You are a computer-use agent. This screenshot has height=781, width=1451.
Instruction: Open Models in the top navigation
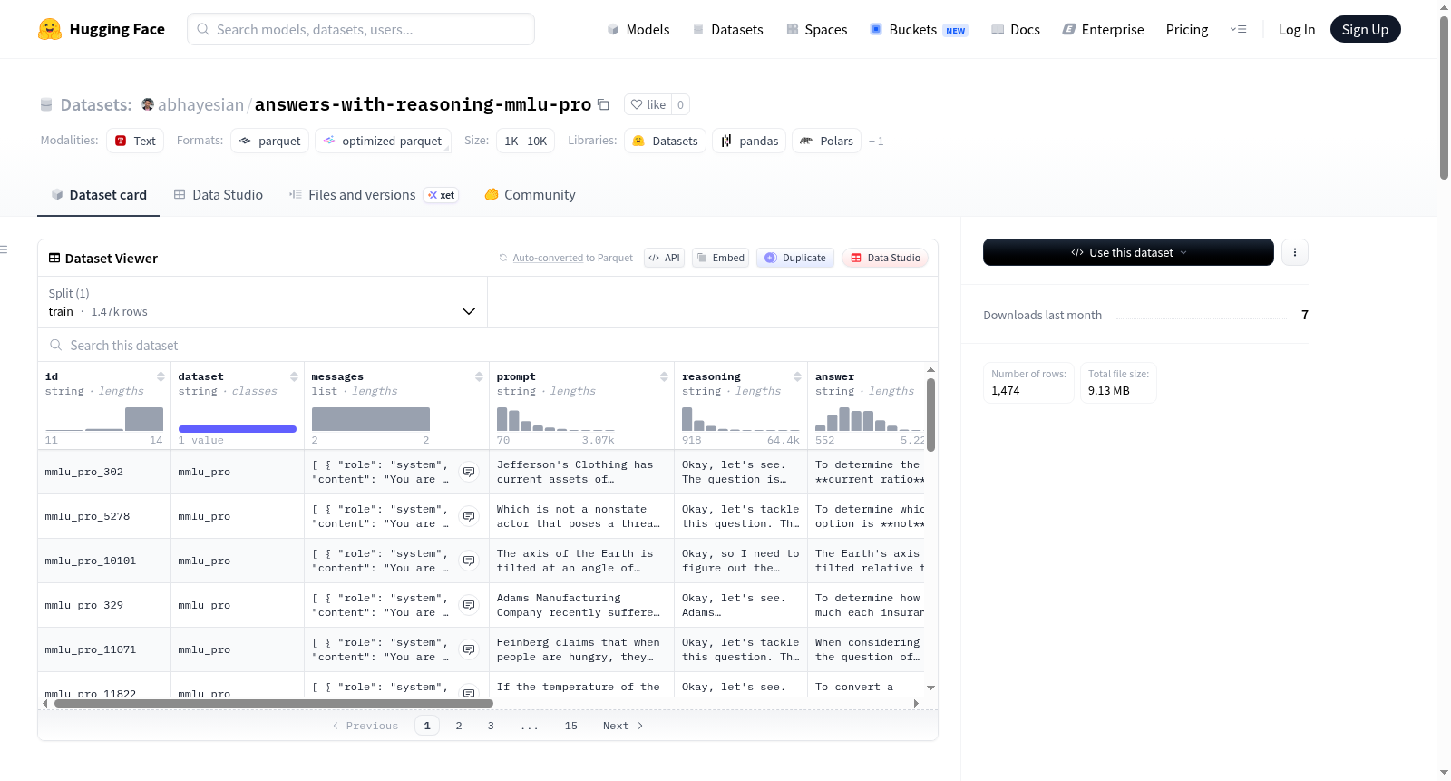(x=638, y=29)
